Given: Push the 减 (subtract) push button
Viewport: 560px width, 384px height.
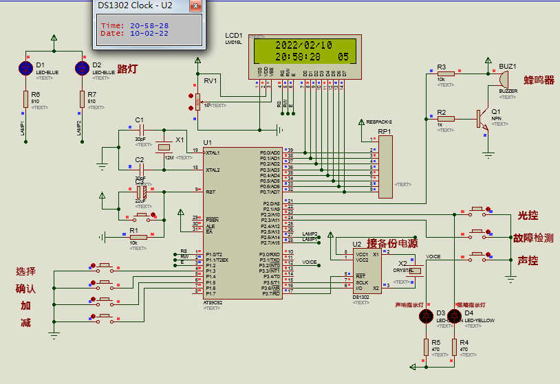Looking at the screenshot, I should pos(105,318).
